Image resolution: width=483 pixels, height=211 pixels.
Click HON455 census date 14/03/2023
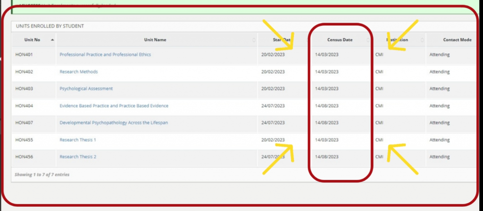pos(326,140)
